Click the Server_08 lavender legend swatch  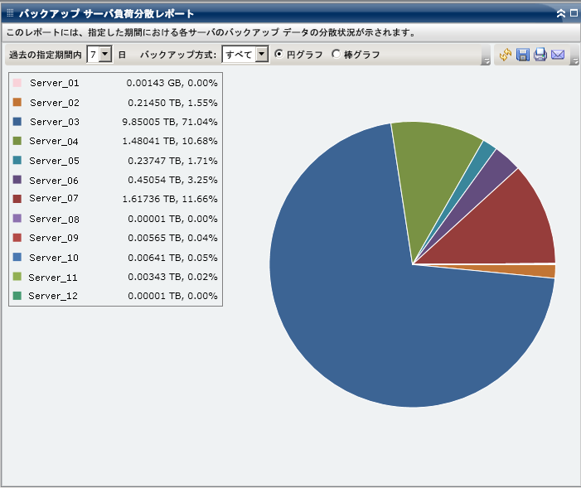click(x=17, y=218)
